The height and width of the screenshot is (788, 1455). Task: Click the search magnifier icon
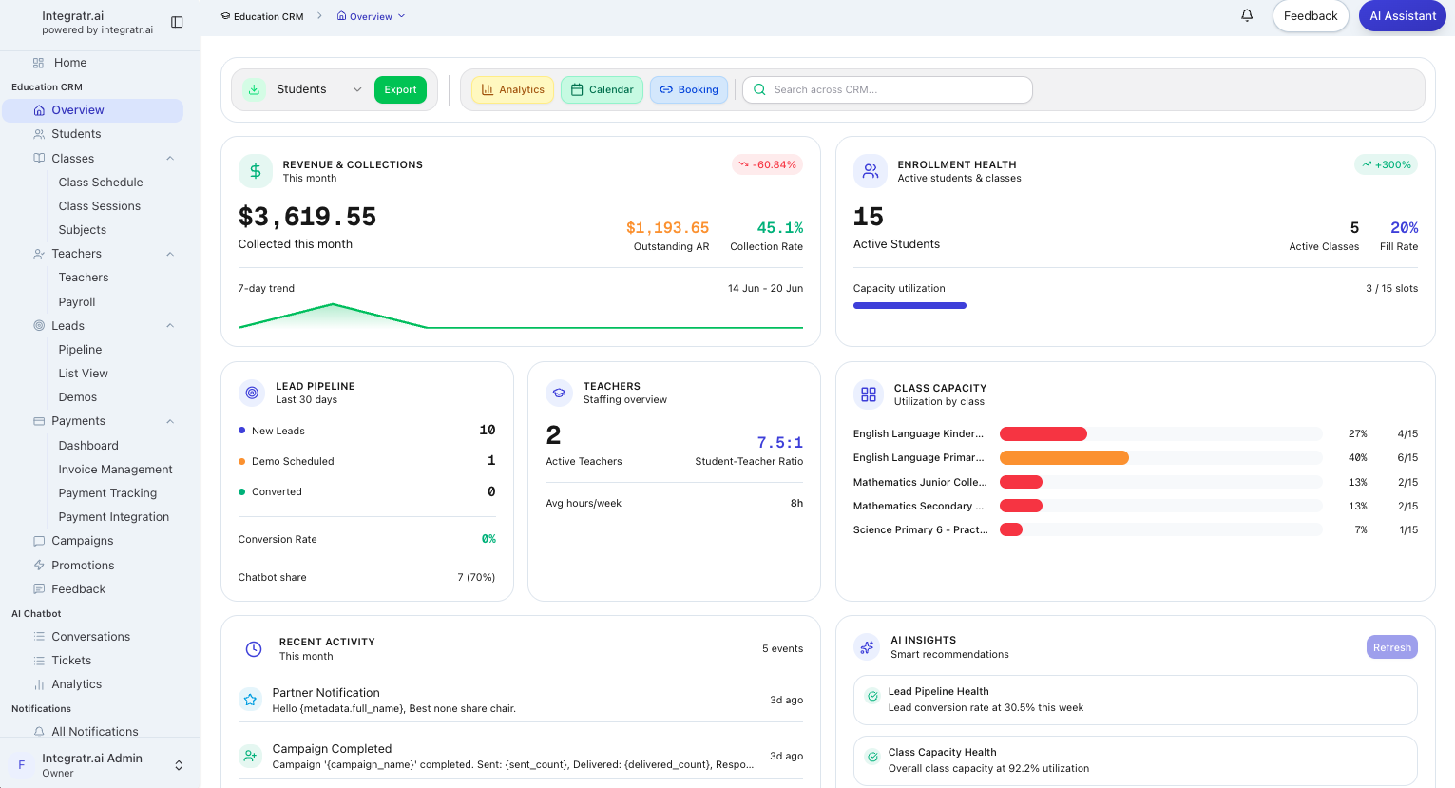click(x=759, y=89)
